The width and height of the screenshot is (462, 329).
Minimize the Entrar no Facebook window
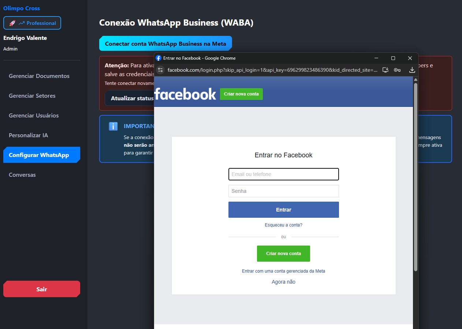pos(376,58)
